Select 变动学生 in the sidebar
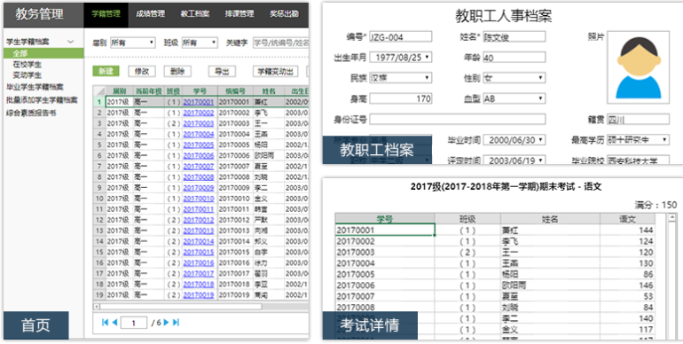The image size is (683, 344). tap(27, 75)
